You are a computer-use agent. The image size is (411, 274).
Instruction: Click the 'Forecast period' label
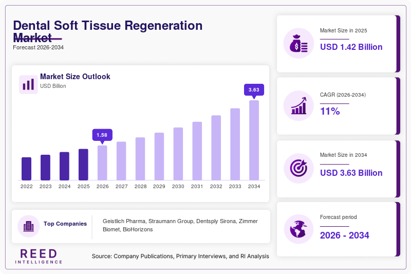(339, 217)
